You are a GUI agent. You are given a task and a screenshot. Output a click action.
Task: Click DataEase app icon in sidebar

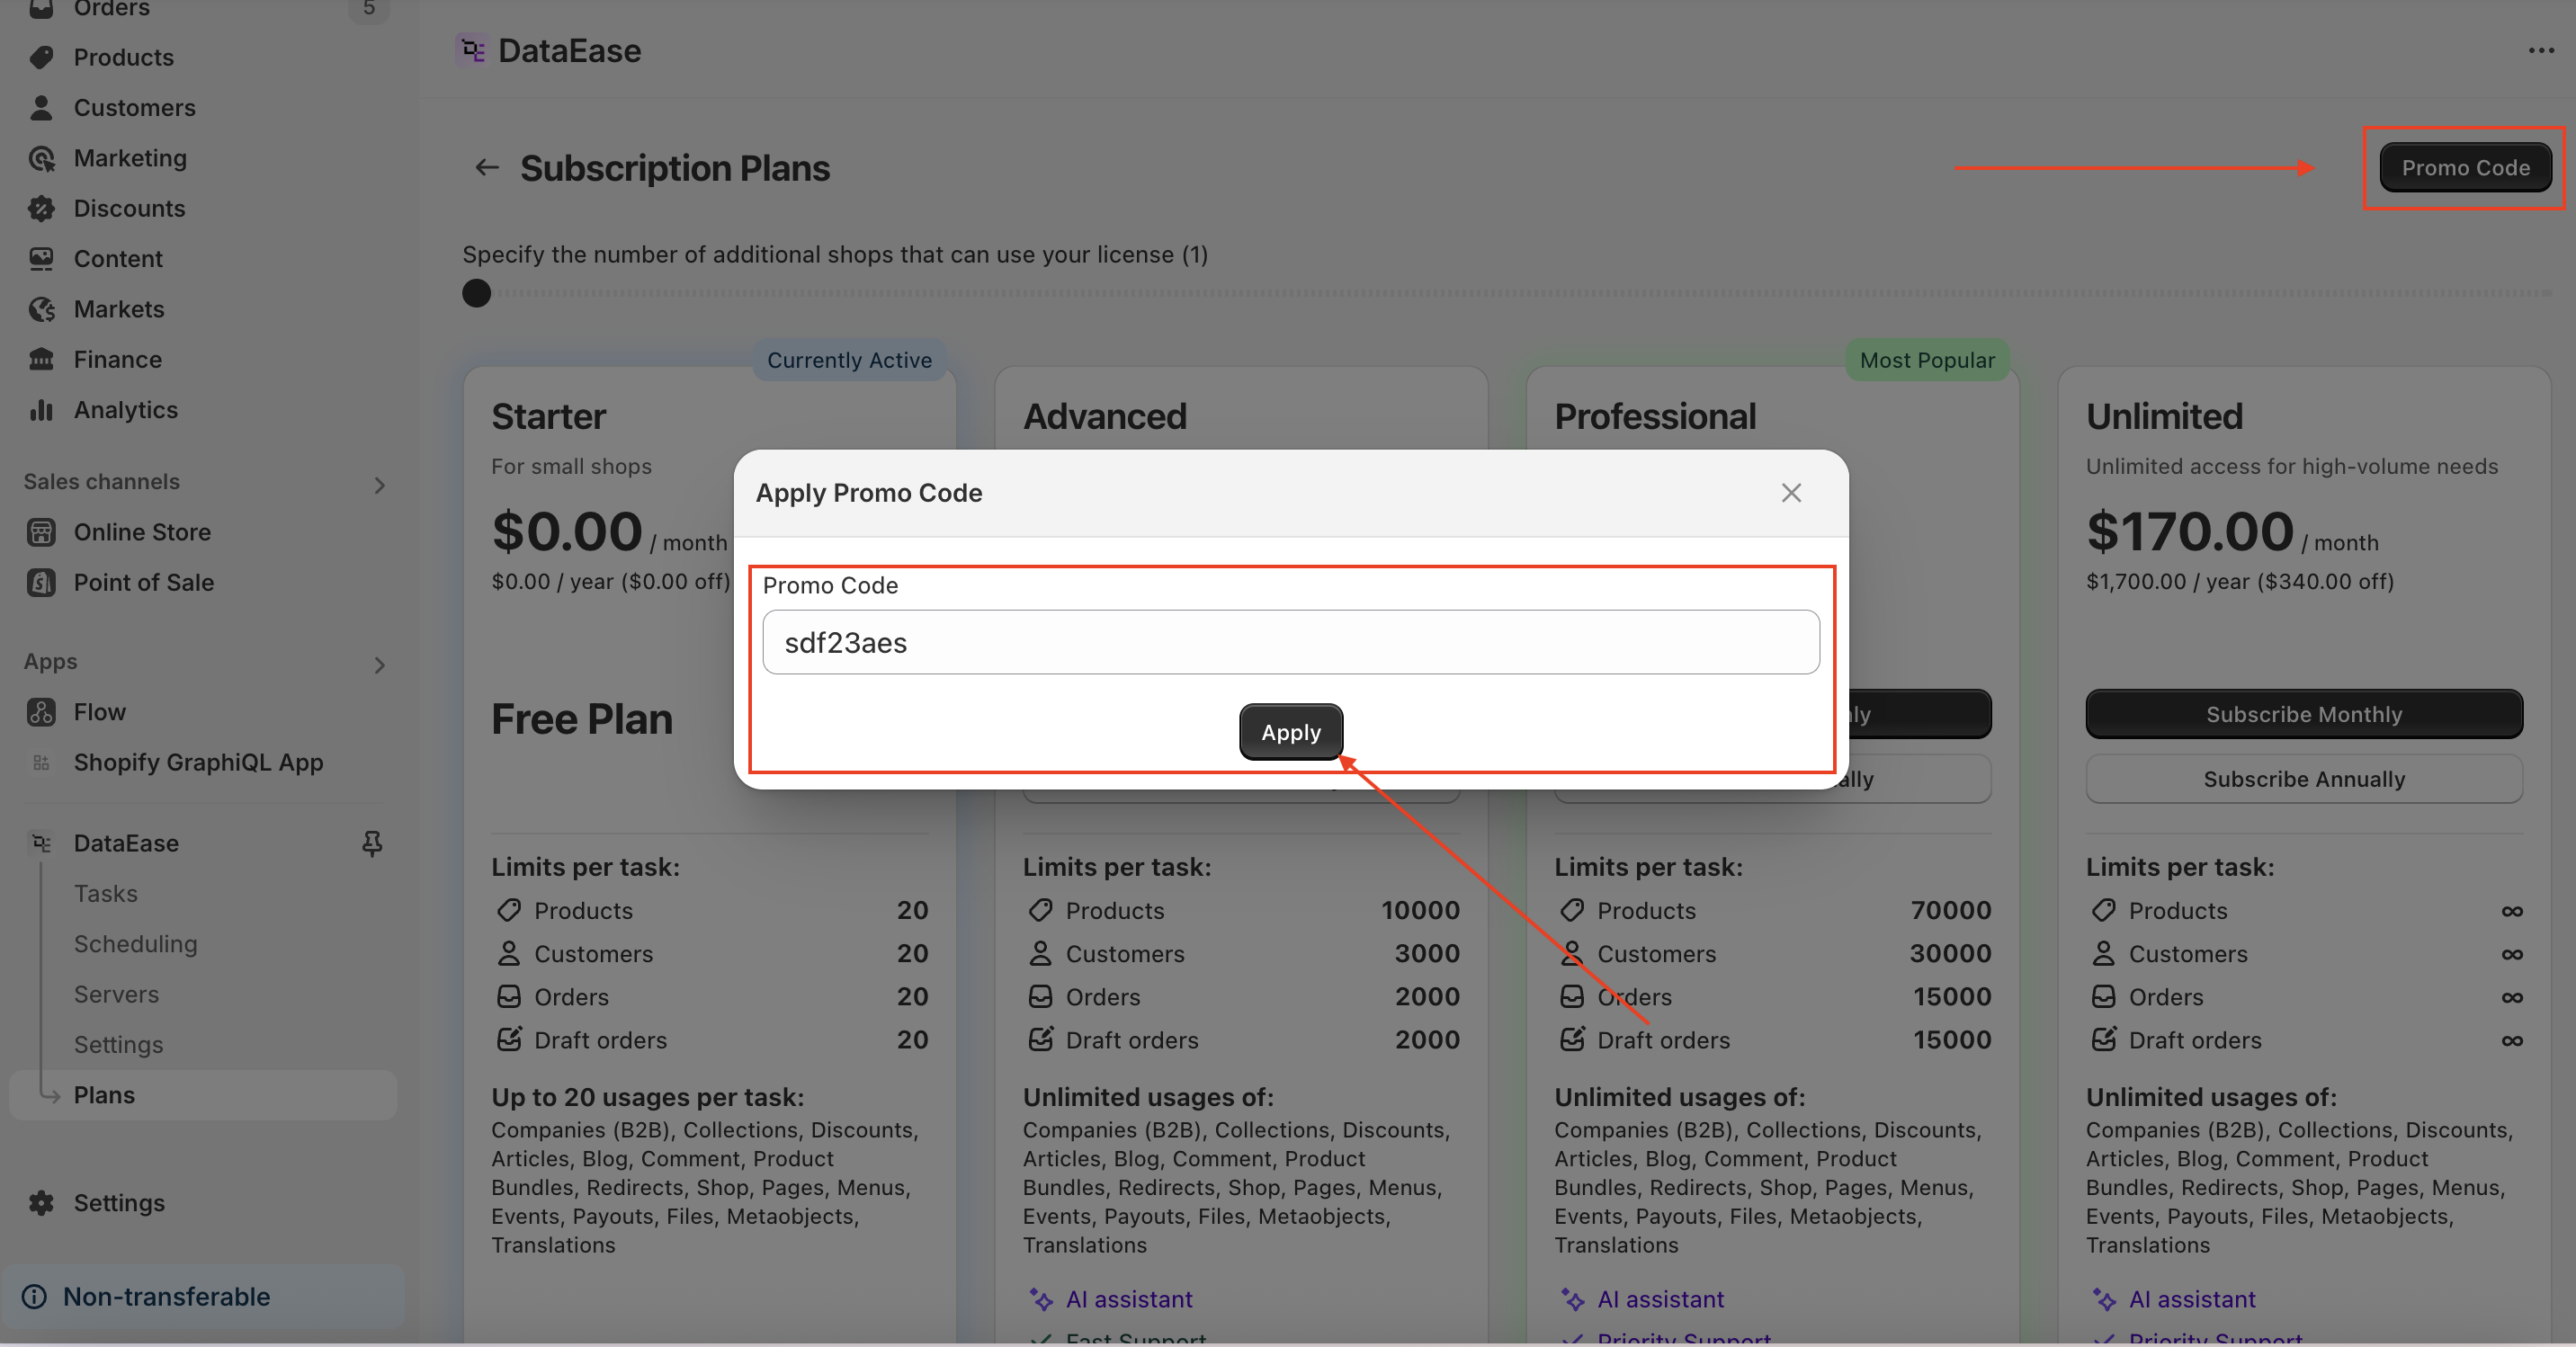coord(41,843)
